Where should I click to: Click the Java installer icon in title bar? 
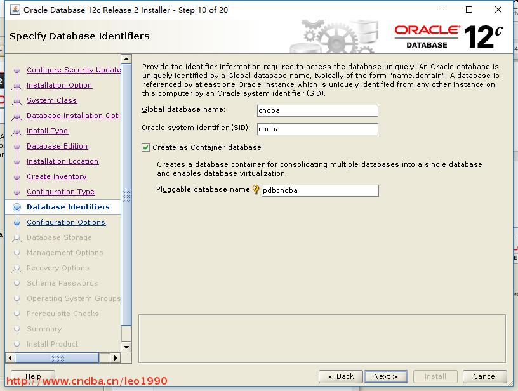pos(15,10)
